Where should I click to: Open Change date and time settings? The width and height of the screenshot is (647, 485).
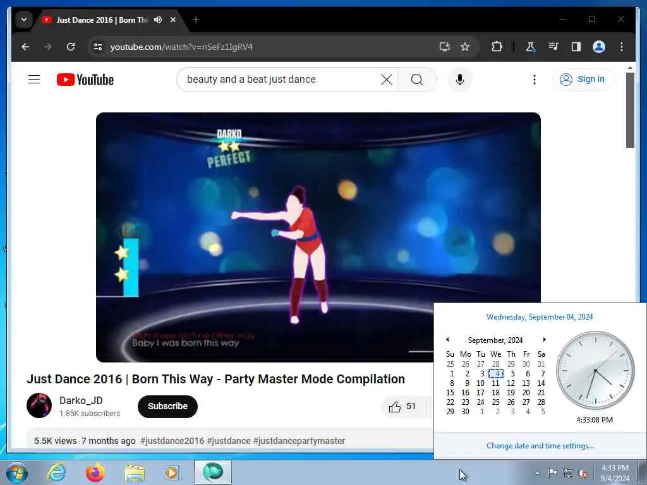click(540, 446)
